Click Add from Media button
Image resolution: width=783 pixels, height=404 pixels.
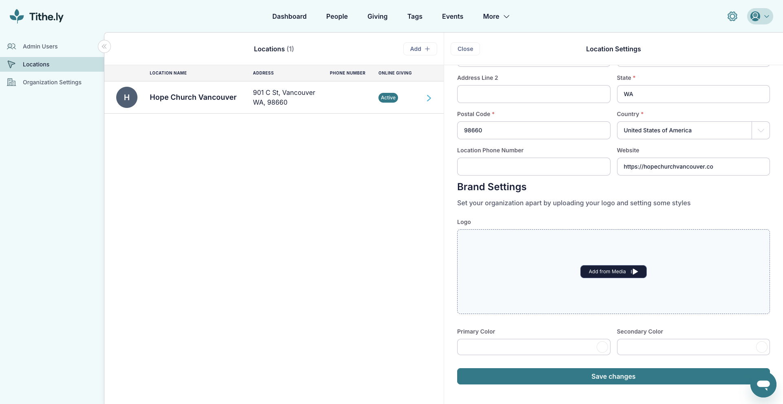[613, 272]
